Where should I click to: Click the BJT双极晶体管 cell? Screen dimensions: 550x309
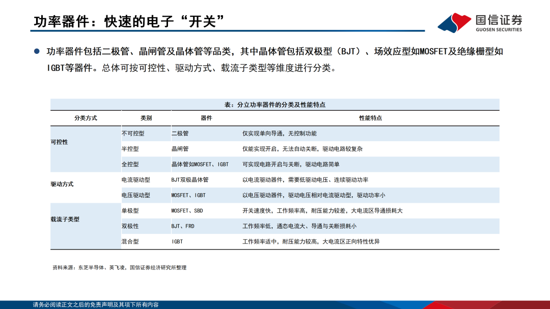pyautogui.click(x=190, y=180)
